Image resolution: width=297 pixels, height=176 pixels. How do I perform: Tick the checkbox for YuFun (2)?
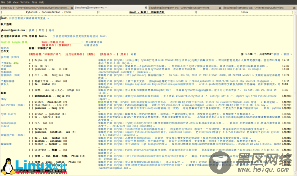(x=31, y=129)
